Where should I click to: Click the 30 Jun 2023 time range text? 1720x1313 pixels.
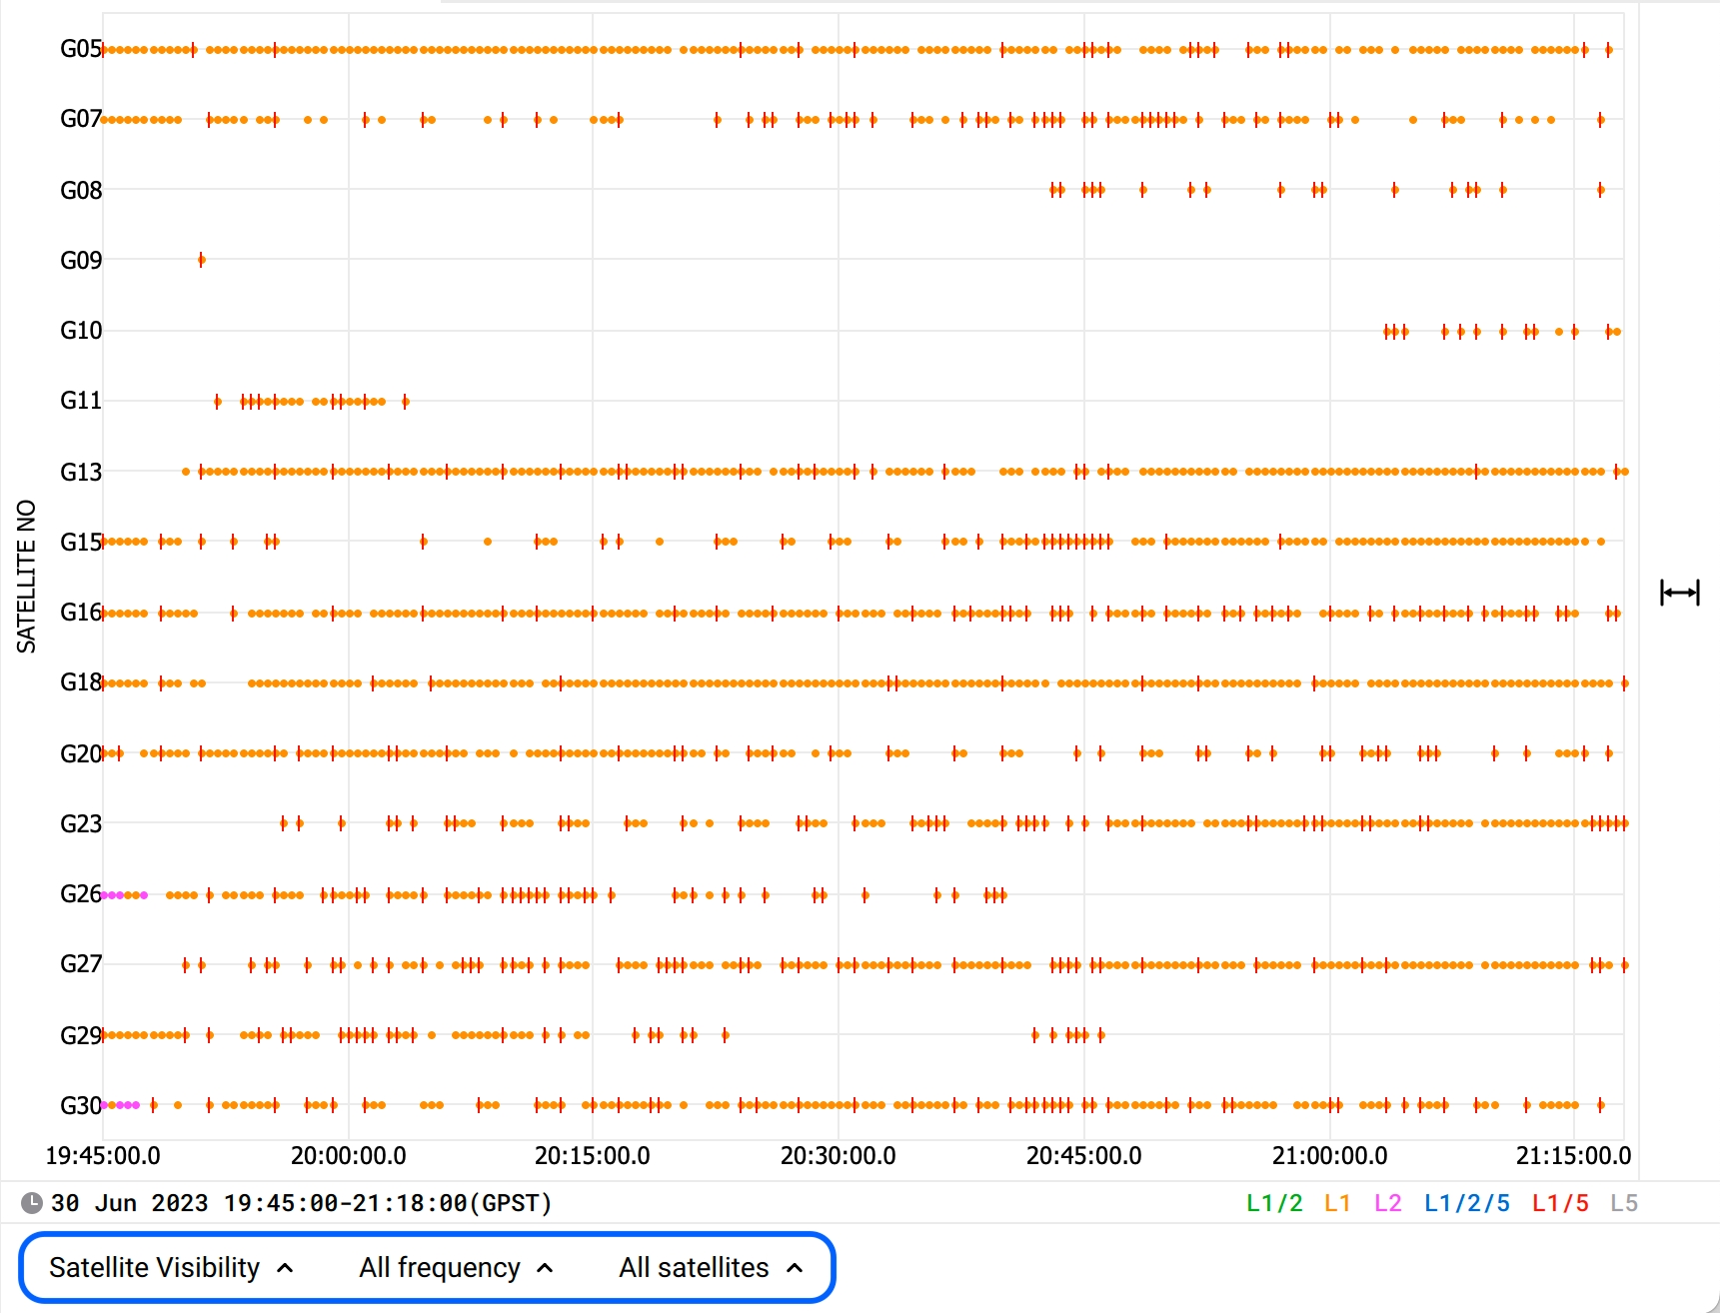[x=301, y=1203]
